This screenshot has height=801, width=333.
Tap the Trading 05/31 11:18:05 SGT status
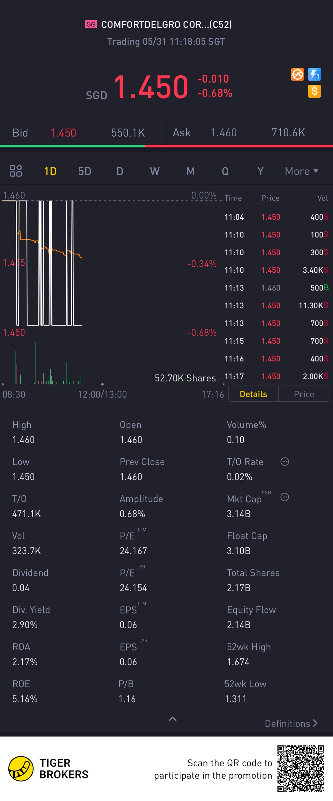(x=166, y=41)
